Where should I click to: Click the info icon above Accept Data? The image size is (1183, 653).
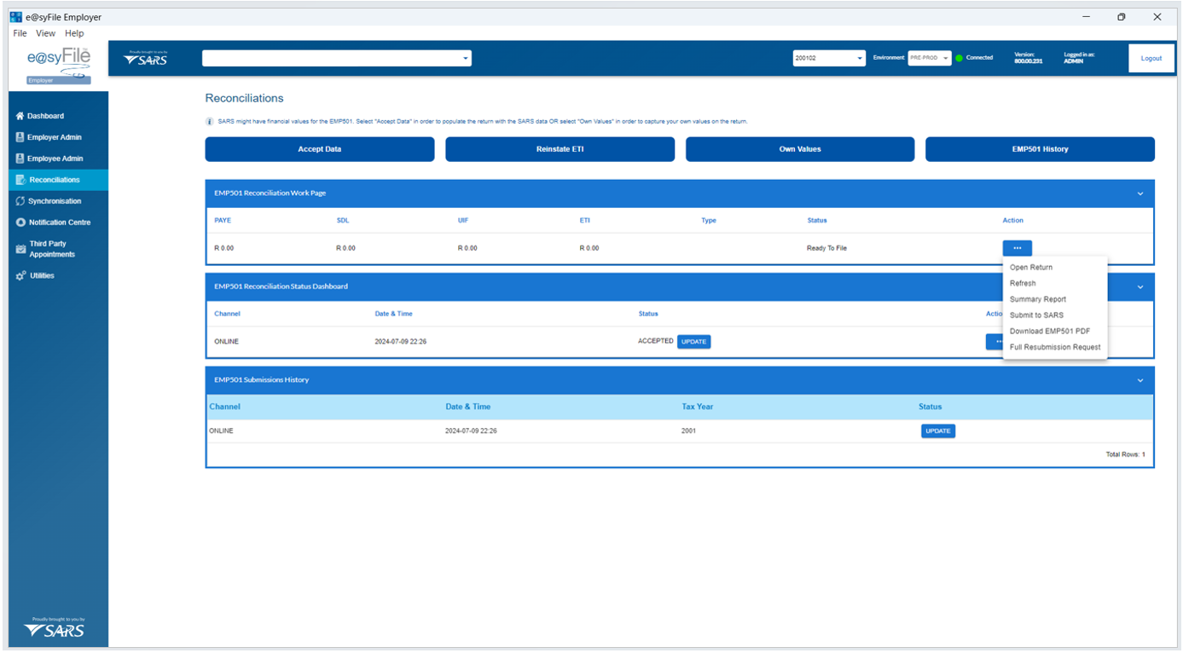click(210, 122)
